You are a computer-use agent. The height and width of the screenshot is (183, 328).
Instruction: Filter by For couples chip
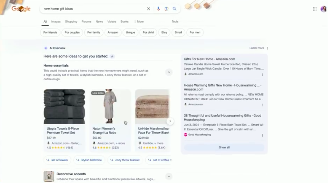[72, 32]
